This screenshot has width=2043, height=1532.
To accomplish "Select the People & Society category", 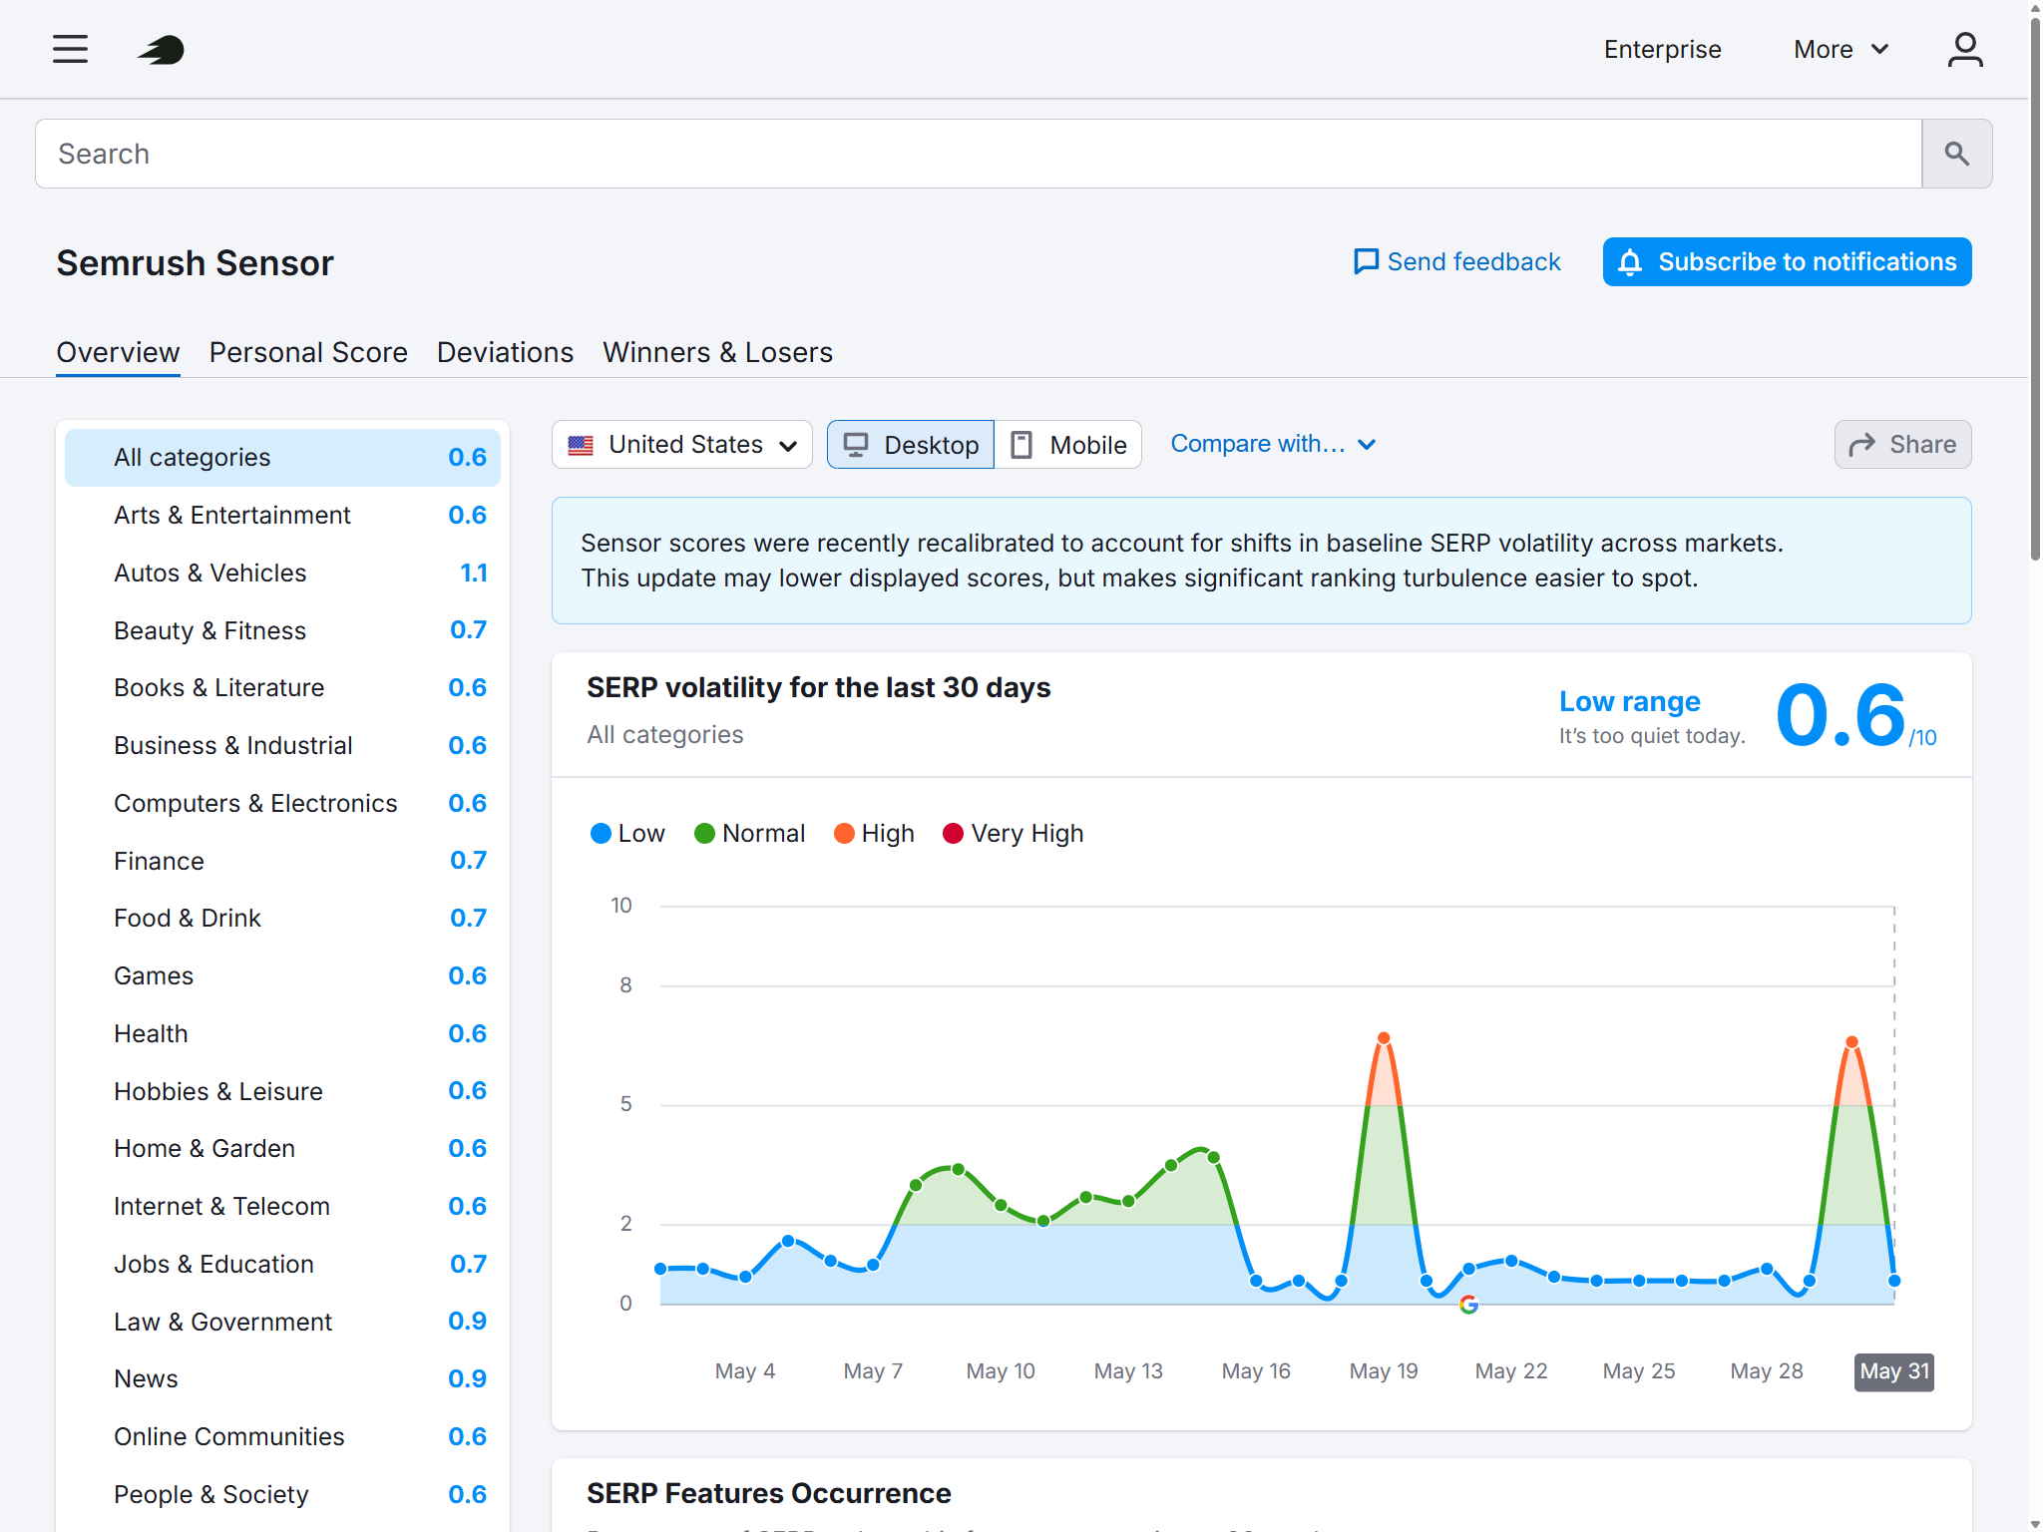I will pos(282,1494).
